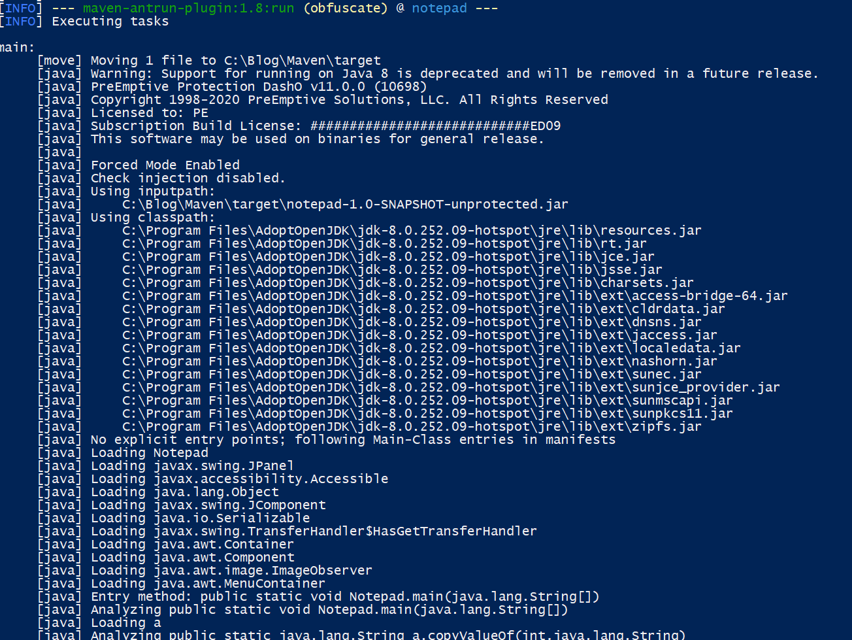Click the Java 8 deprecated warning line
Image resolution: width=852 pixels, height=640 pixels.
(454, 74)
